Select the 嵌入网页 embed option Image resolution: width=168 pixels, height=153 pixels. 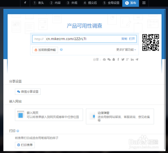(49, 115)
